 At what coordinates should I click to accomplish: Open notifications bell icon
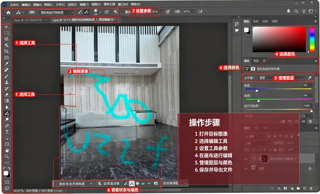(x=288, y=11)
